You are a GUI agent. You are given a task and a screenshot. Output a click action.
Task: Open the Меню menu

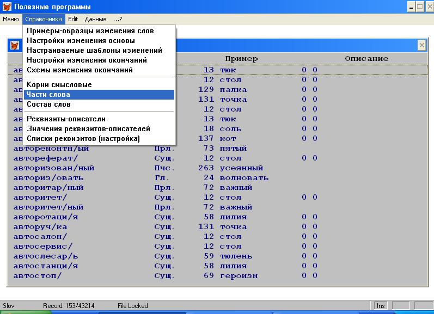tap(11, 19)
